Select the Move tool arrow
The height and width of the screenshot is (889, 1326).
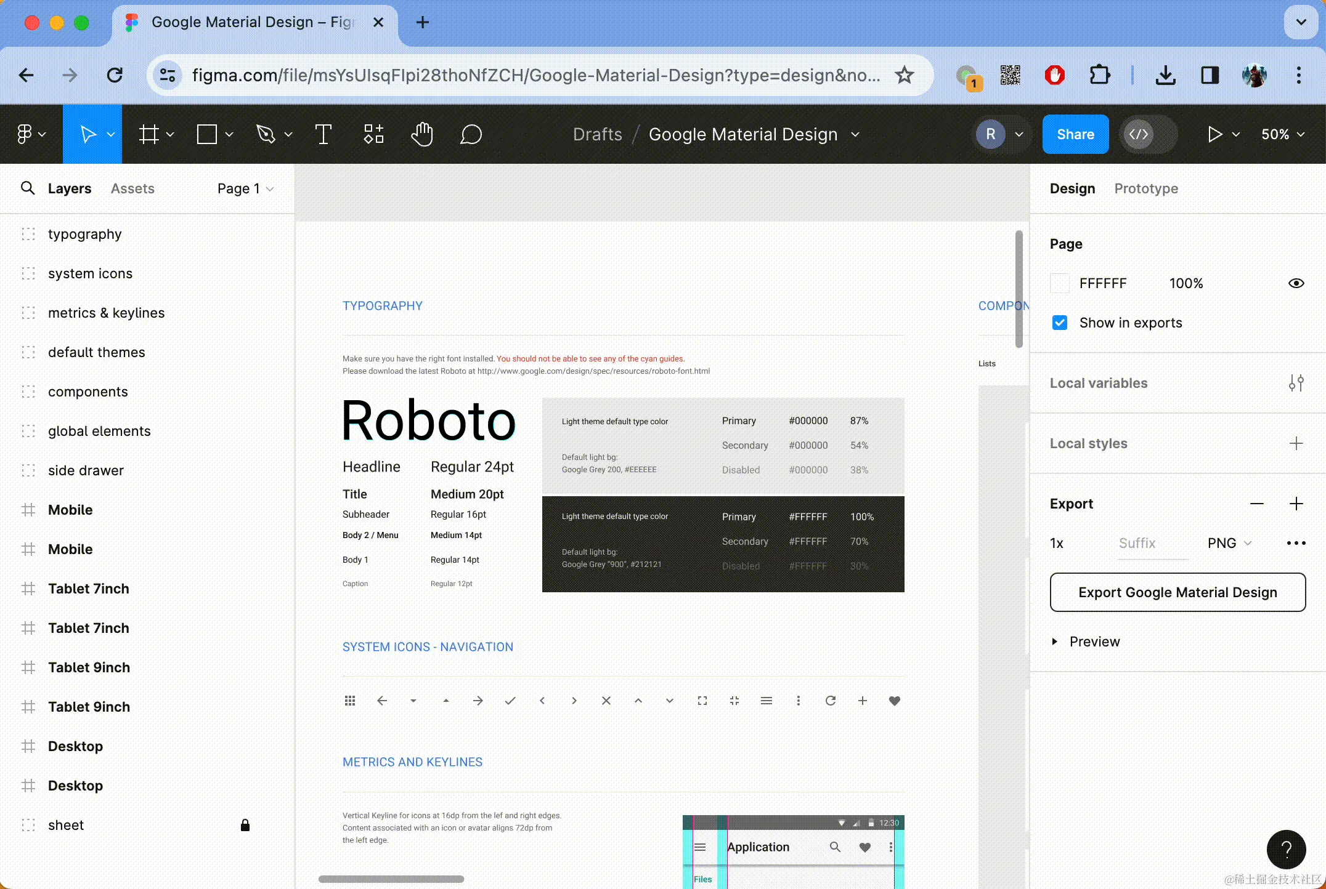(x=88, y=134)
